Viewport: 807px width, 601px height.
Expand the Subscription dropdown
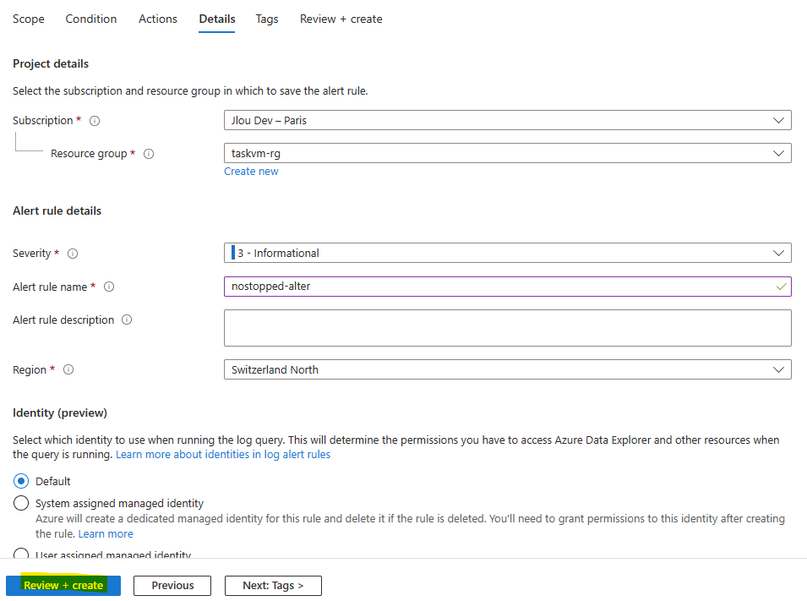[508, 120]
